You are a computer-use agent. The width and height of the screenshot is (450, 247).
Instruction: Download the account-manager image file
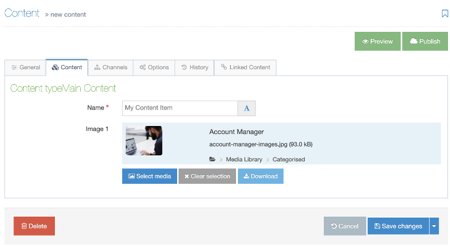click(x=260, y=176)
